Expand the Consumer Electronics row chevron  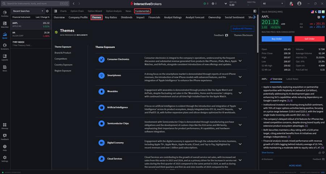tap(240, 61)
